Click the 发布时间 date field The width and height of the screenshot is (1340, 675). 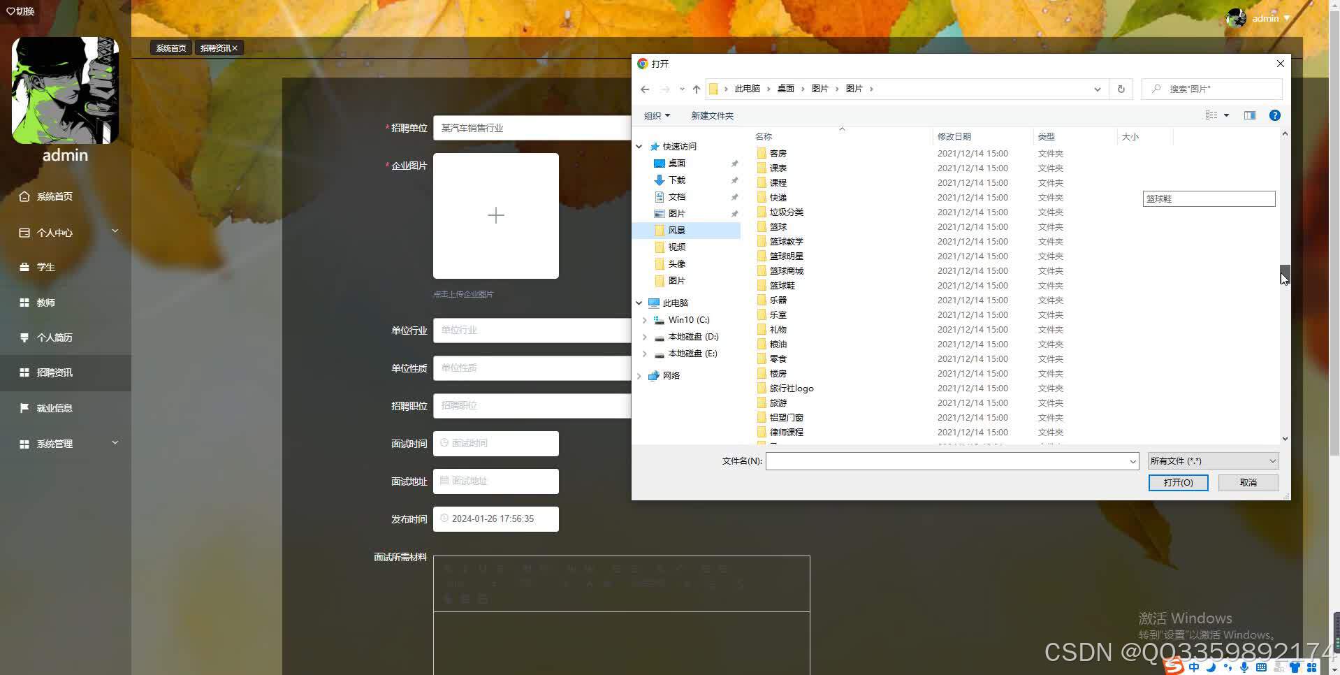click(496, 519)
